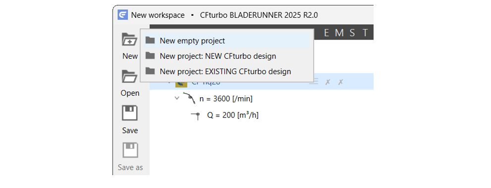Click the T column header
The image size is (491, 188).
coord(365,33)
